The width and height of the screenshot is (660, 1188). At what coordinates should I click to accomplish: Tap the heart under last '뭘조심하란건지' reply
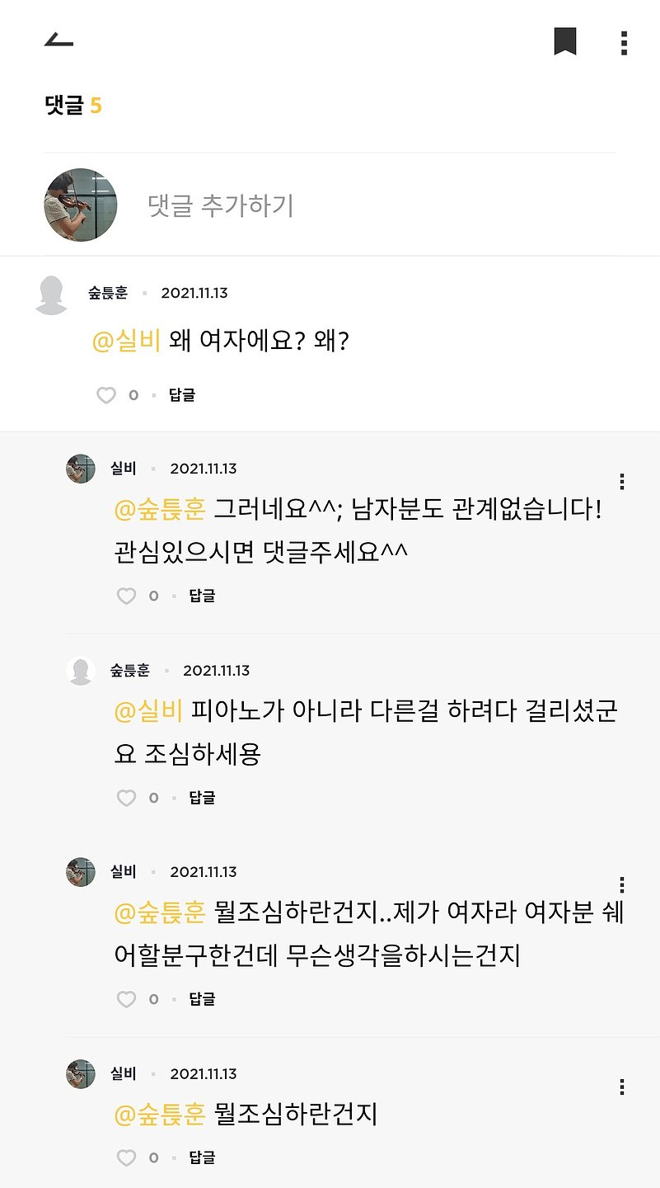[x=126, y=1157]
